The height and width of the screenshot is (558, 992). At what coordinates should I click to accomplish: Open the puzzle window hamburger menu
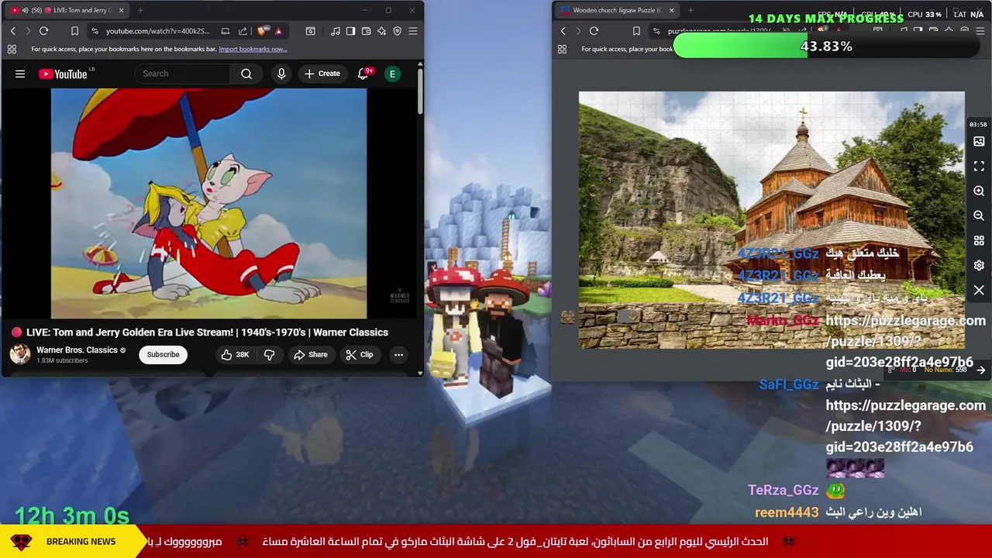coord(980,31)
